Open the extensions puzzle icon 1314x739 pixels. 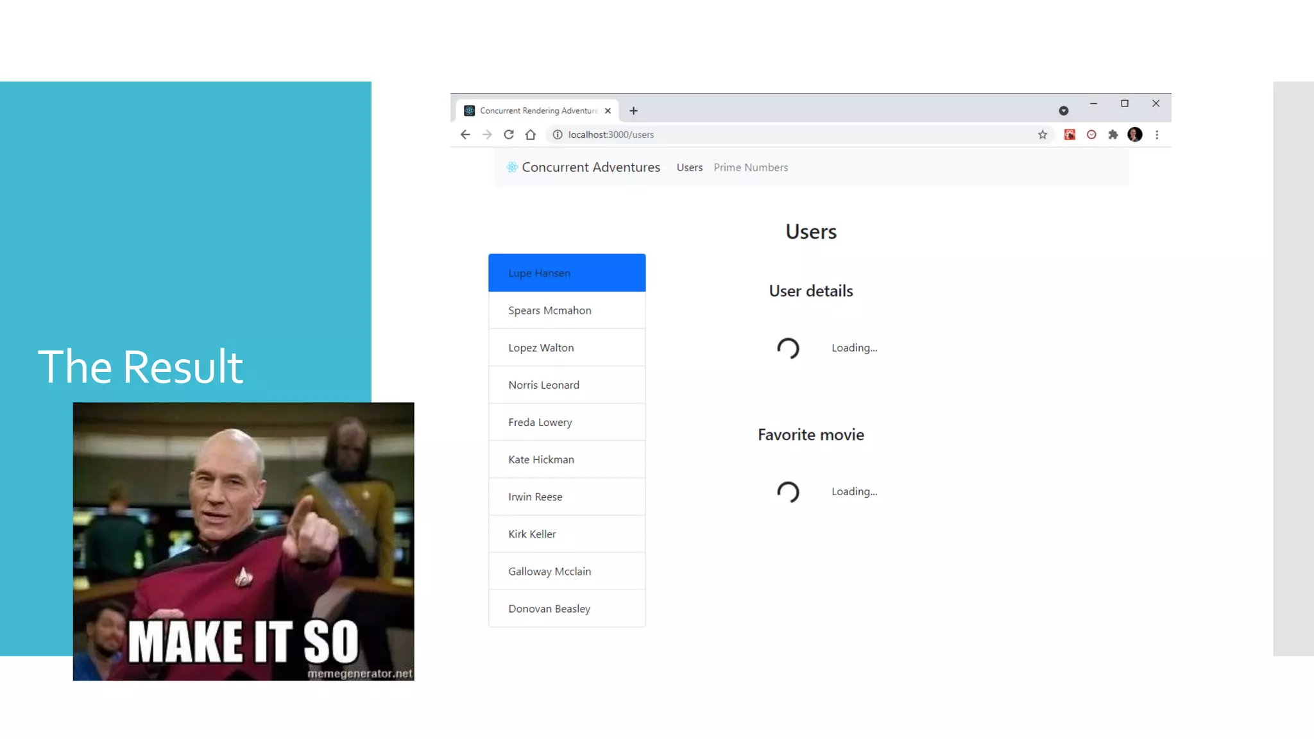point(1113,135)
